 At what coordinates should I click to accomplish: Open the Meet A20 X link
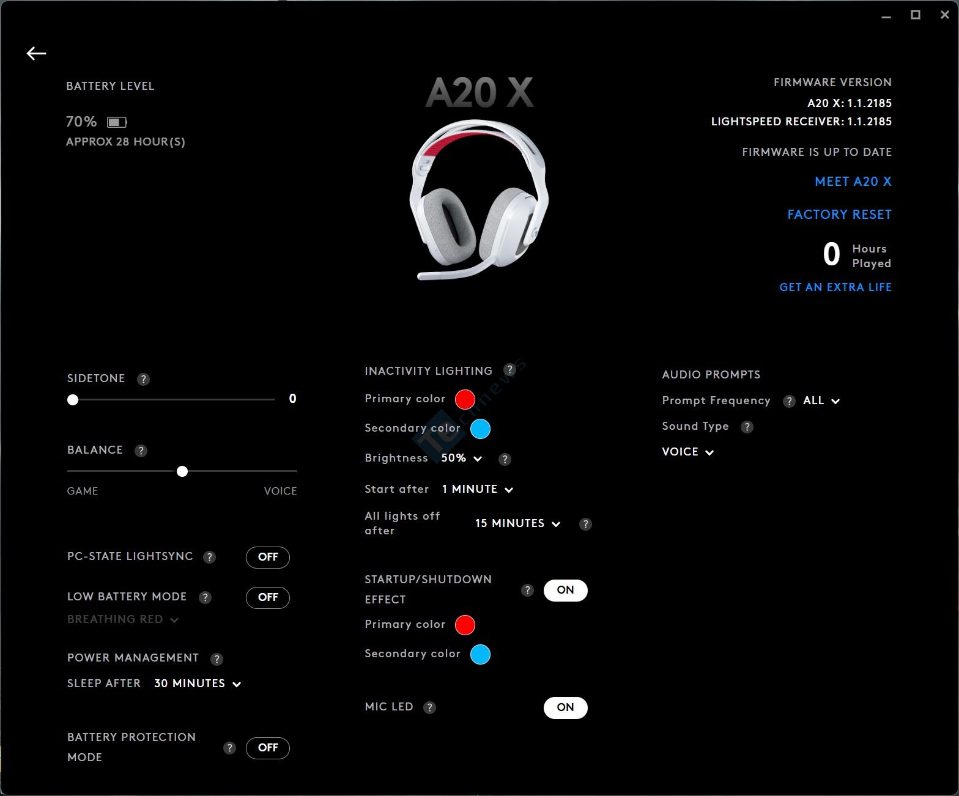pos(853,182)
